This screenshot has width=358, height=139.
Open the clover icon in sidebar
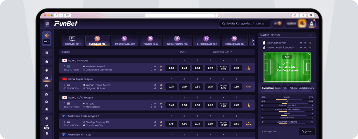coord(47,110)
